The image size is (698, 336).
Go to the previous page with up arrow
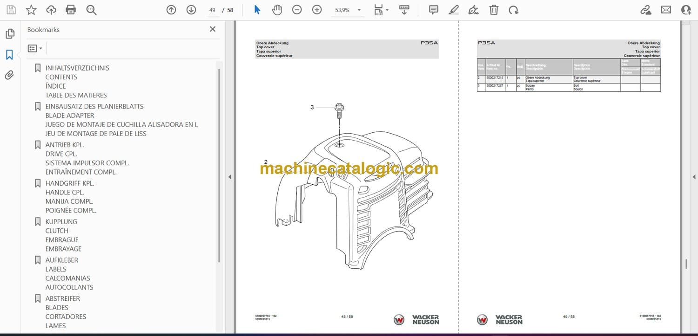click(x=171, y=10)
